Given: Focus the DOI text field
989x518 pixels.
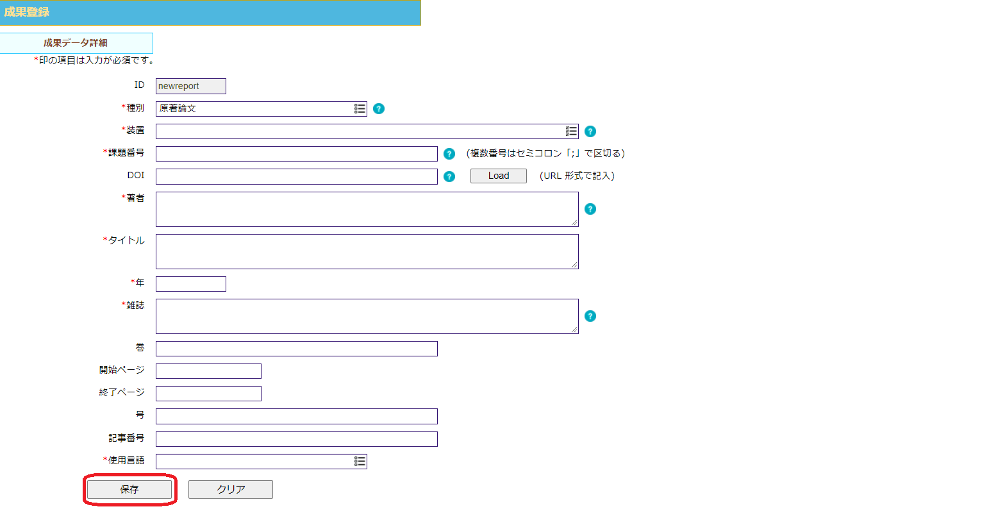Looking at the screenshot, I should click(296, 176).
